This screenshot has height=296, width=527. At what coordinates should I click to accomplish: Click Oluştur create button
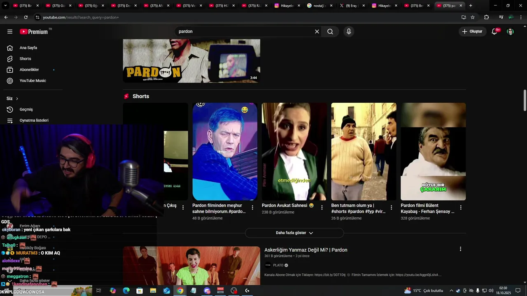pos(472,32)
